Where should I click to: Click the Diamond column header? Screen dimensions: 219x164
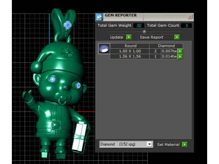point(166,46)
